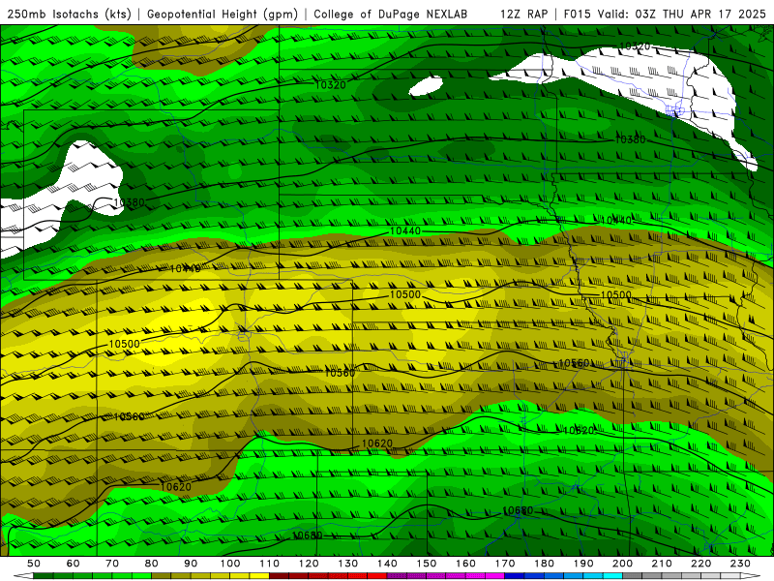Click the 50 value on the color scale
The height and width of the screenshot is (581, 774).
tap(34, 564)
